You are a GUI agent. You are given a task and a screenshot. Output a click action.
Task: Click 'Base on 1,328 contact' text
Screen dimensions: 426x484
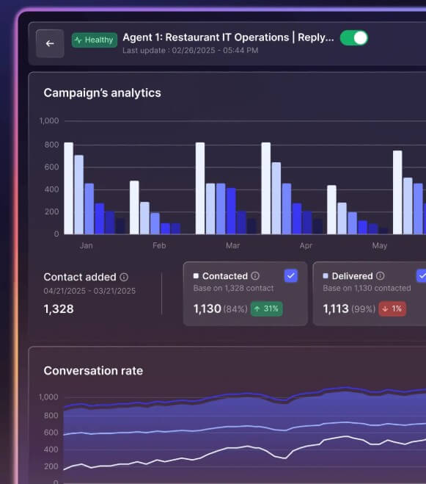[x=233, y=289]
